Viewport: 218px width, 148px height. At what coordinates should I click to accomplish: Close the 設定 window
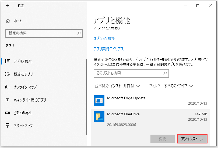210,6
